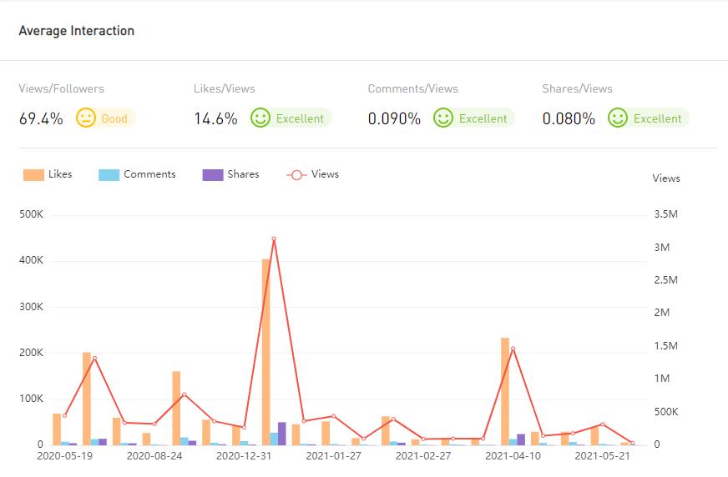This screenshot has height=477, width=728.
Task: Click the neutral face icon beside 69.4%
Action: (86, 118)
